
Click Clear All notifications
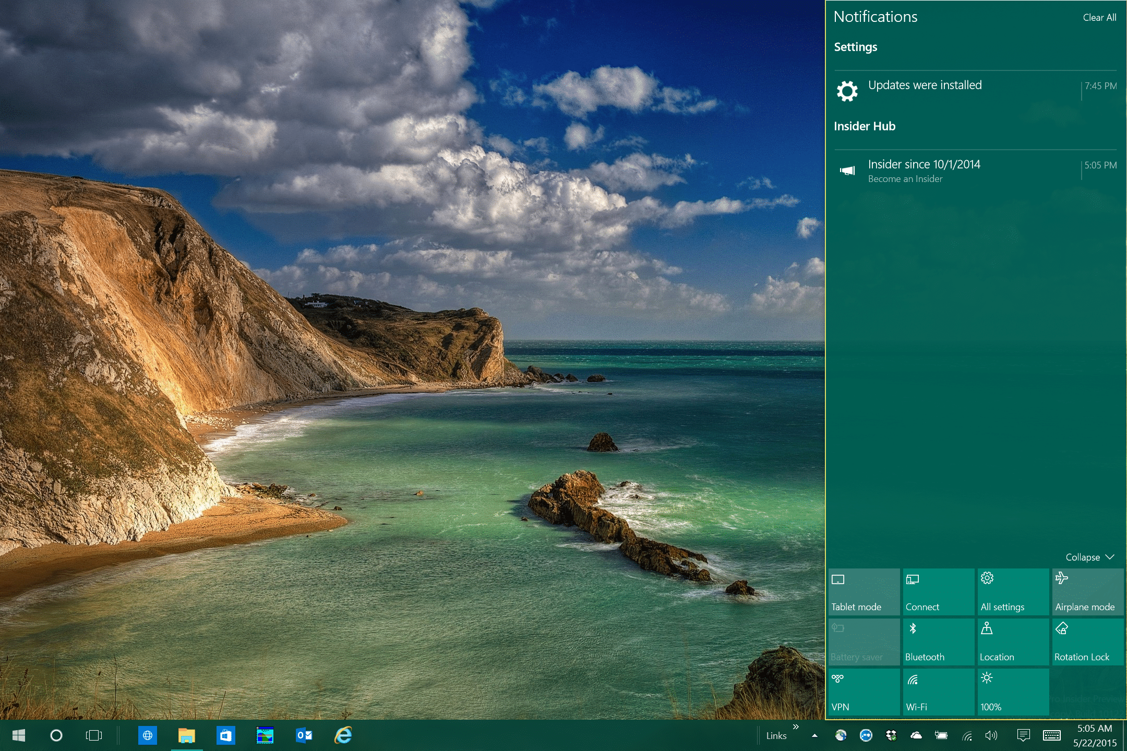tap(1099, 17)
